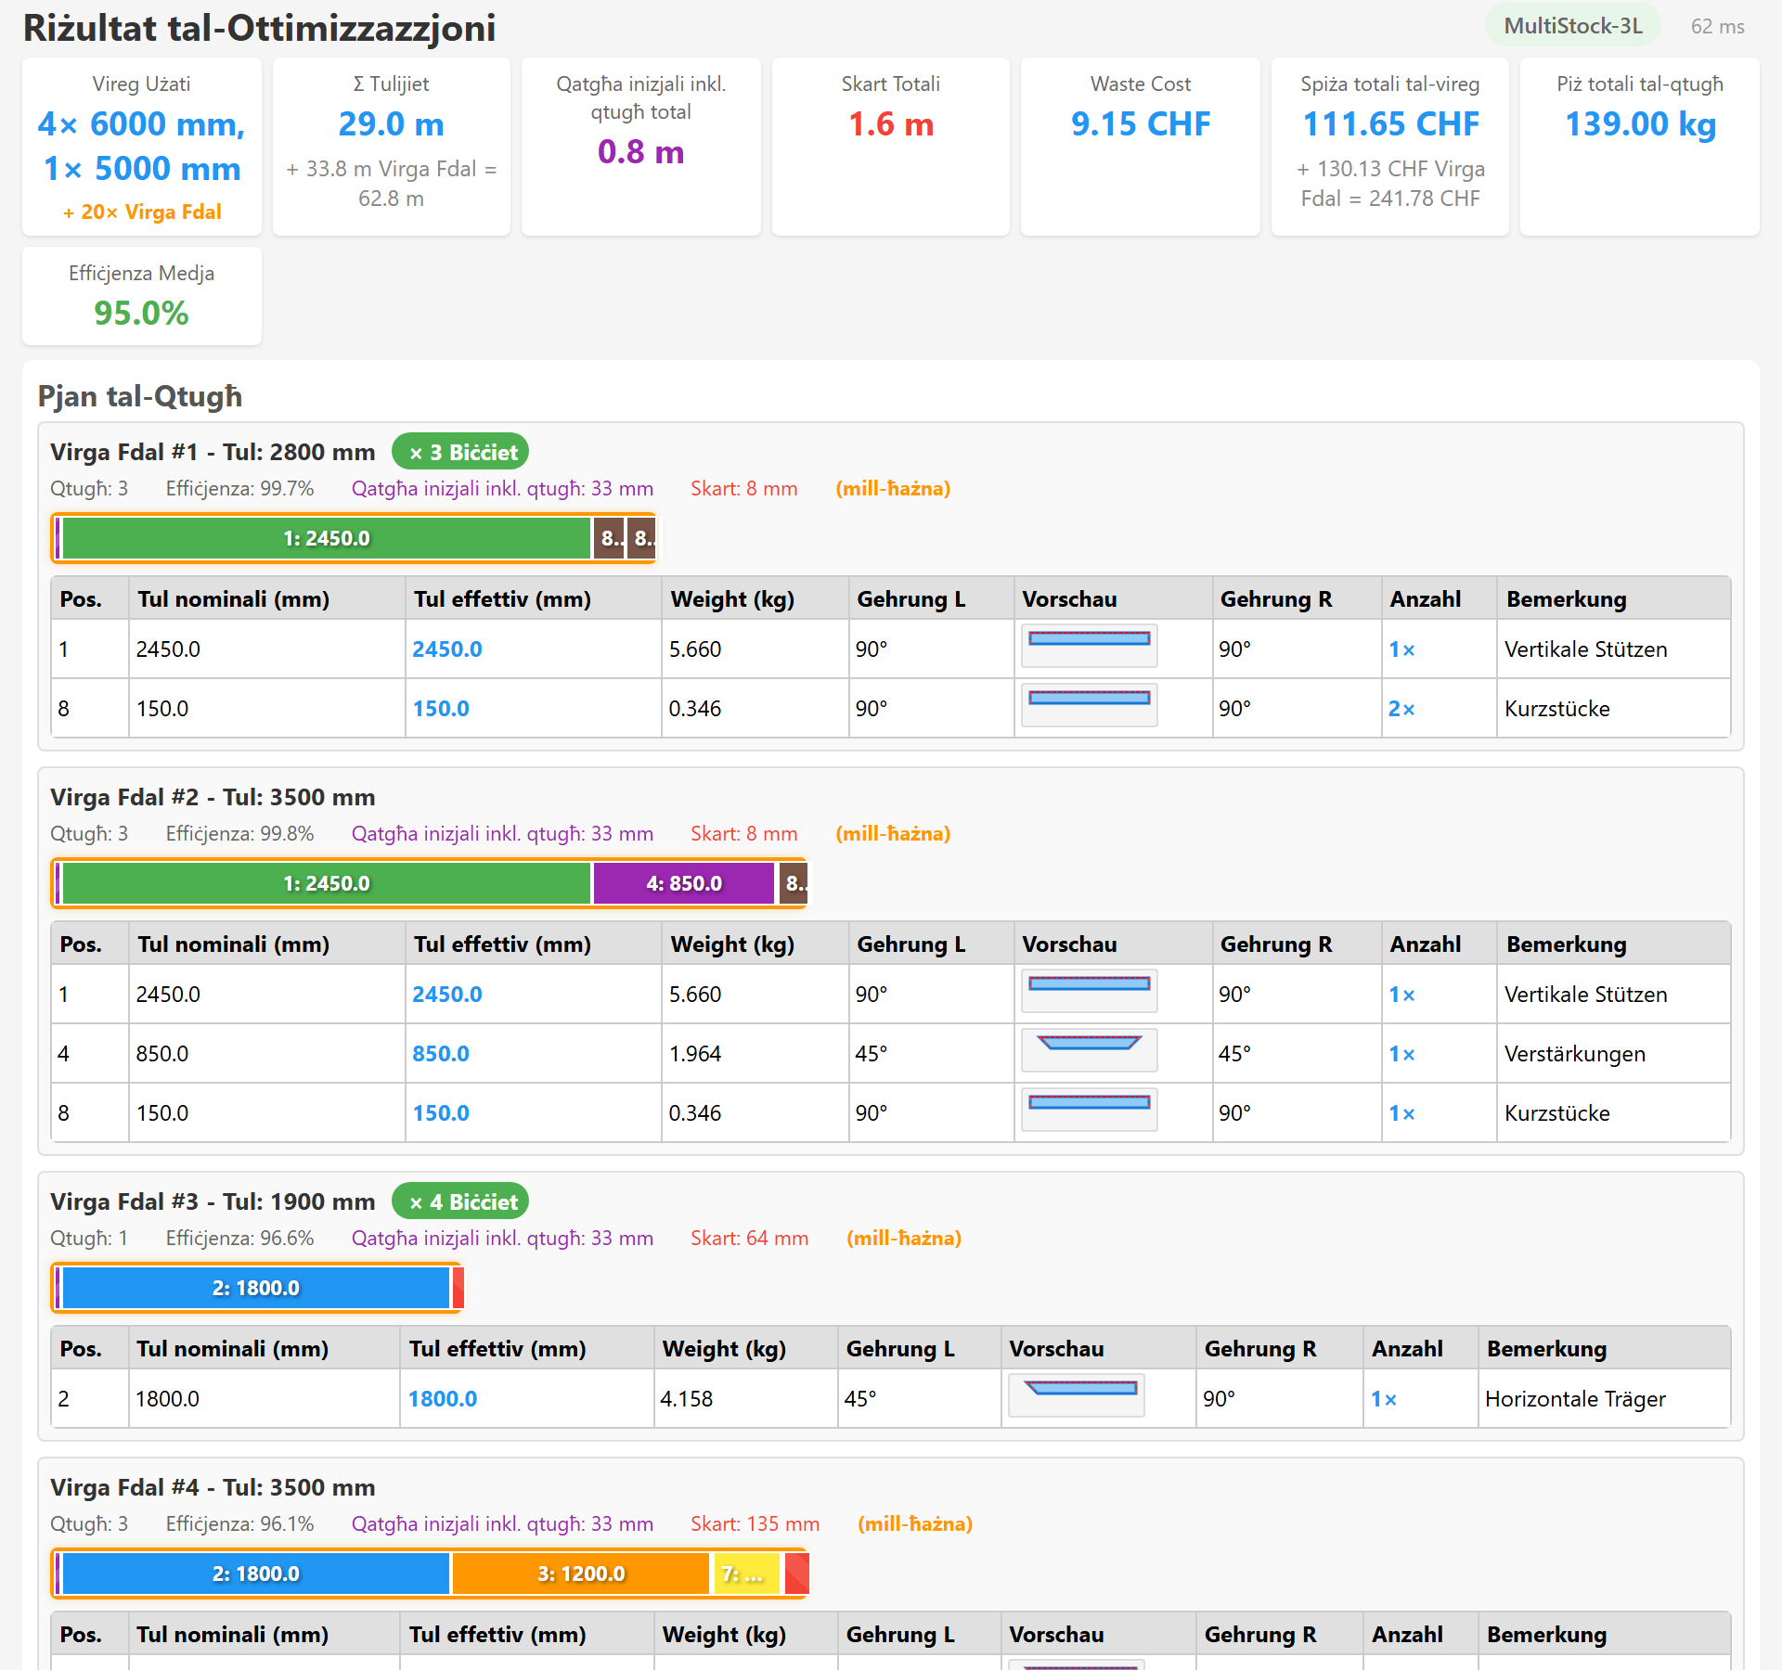Select the Waste Cost 9.15 CHF value
Image resolution: width=1782 pixels, height=1670 pixels.
(1141, 123)
